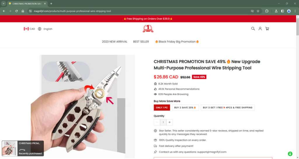Image resolution: width=299 pixels, height=159 pixels.
Task: Select the BUY 2 SAVE 20% option
Action: coord(185,108)
